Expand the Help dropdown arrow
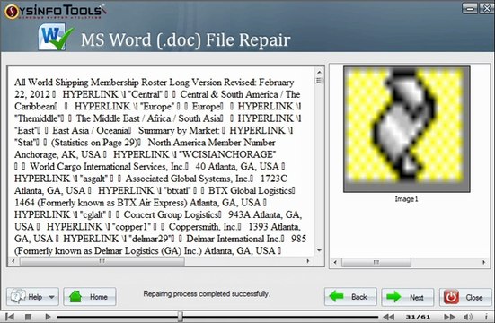 point(51,297)
